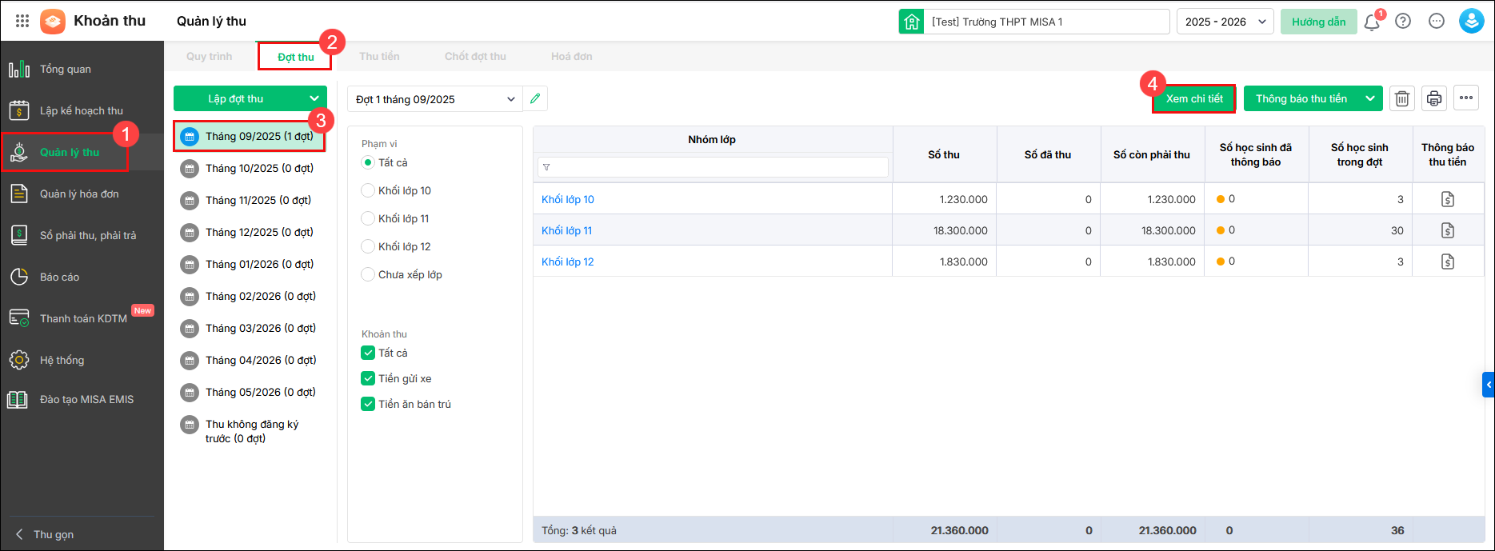1495x551 pixels.
Task: Click the pencil edit icon beside Đợt 1
Action: (x=535, y=99)
